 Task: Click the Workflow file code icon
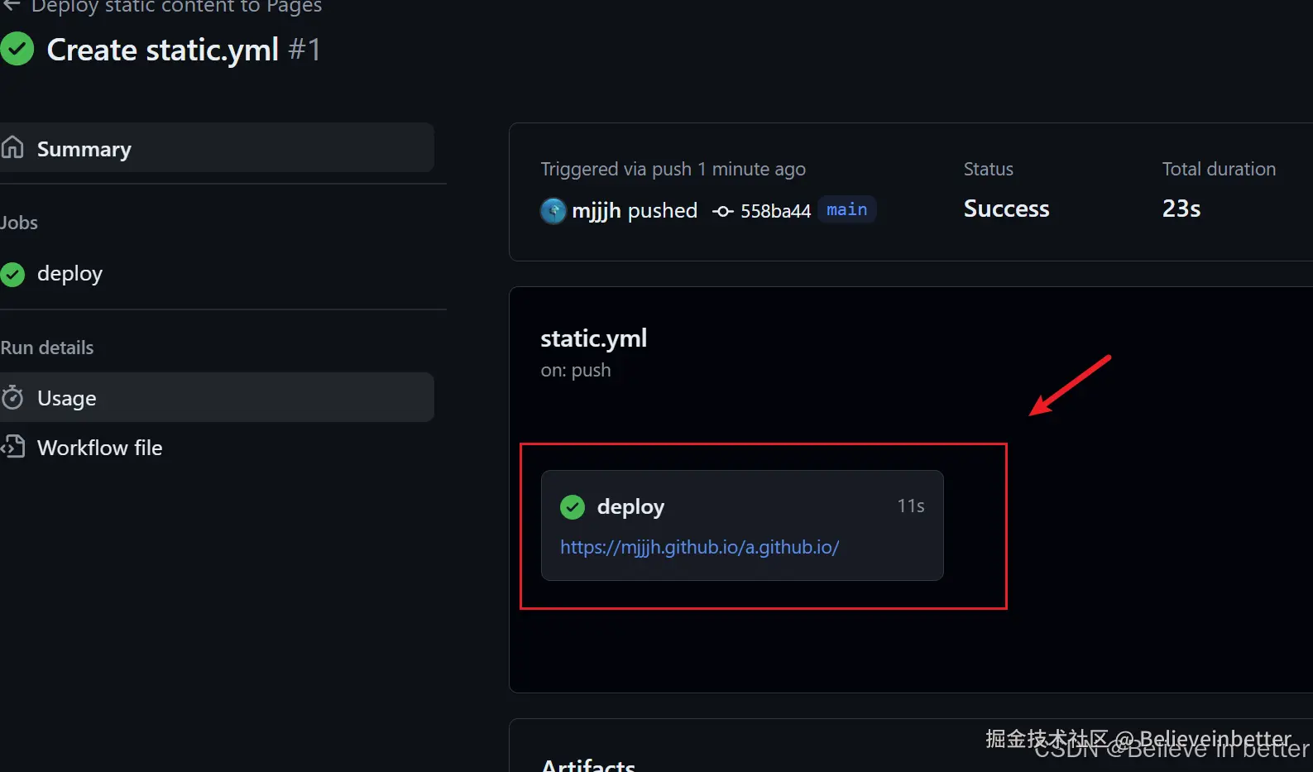(13, 447)
